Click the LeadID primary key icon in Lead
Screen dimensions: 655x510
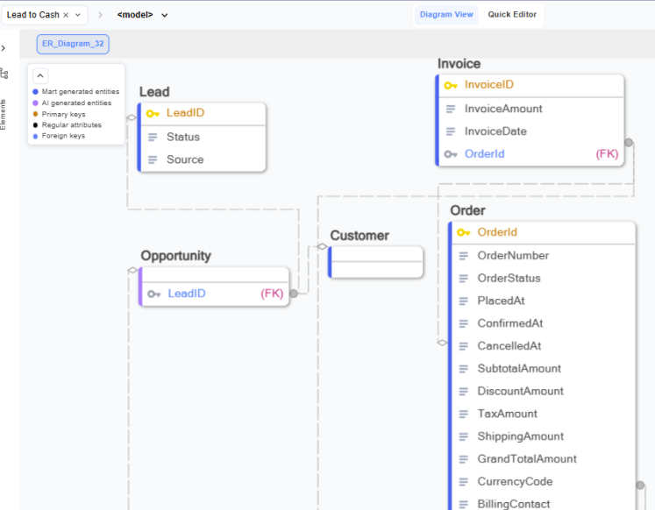[153, 114]
